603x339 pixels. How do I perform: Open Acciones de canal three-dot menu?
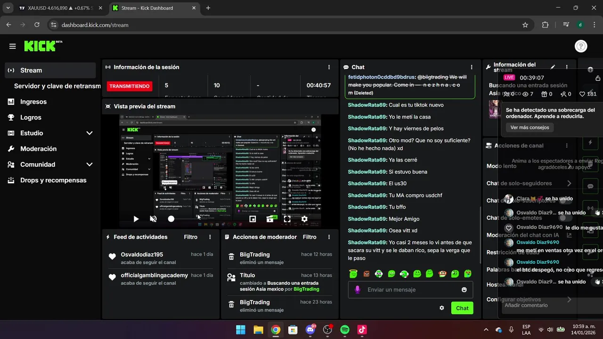click(x=567, y=146)
